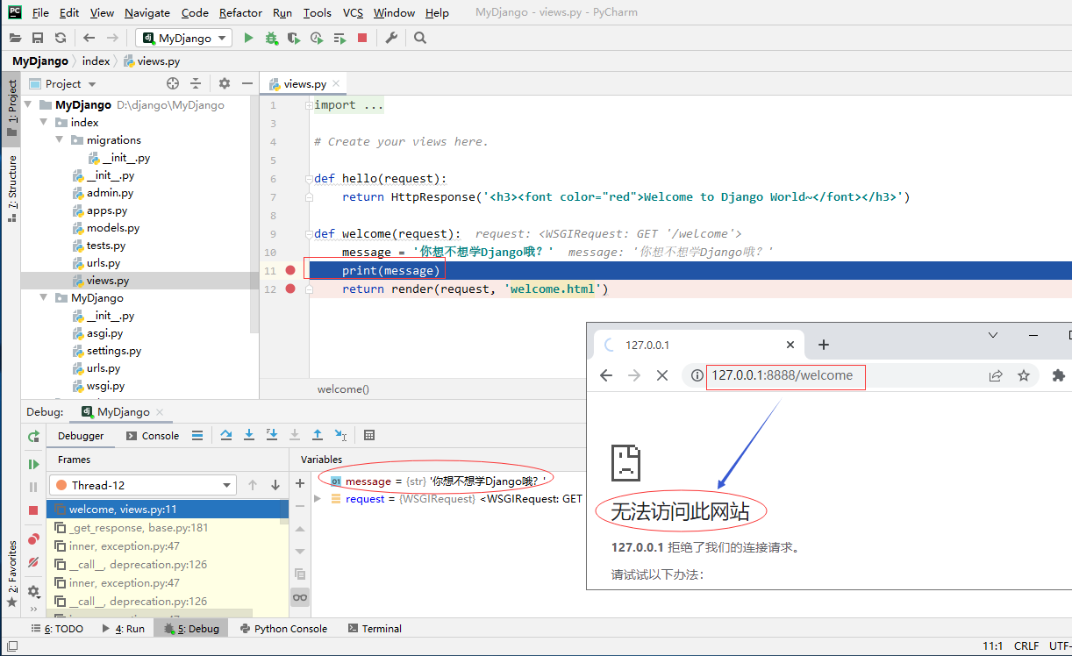Screen dimensions: 1072x656
Task: Open the Terminal tool window
Action: tap(375, 629)
